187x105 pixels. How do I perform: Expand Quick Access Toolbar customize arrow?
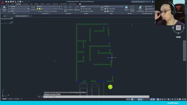[x=29, y=2]
